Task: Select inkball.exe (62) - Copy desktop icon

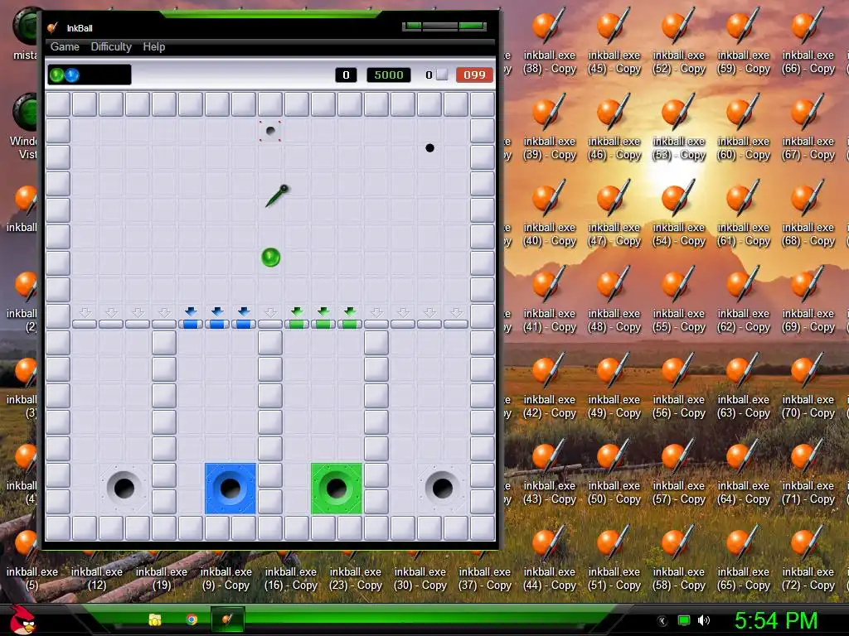Action: pyautogui.click(x=744, y=297)
